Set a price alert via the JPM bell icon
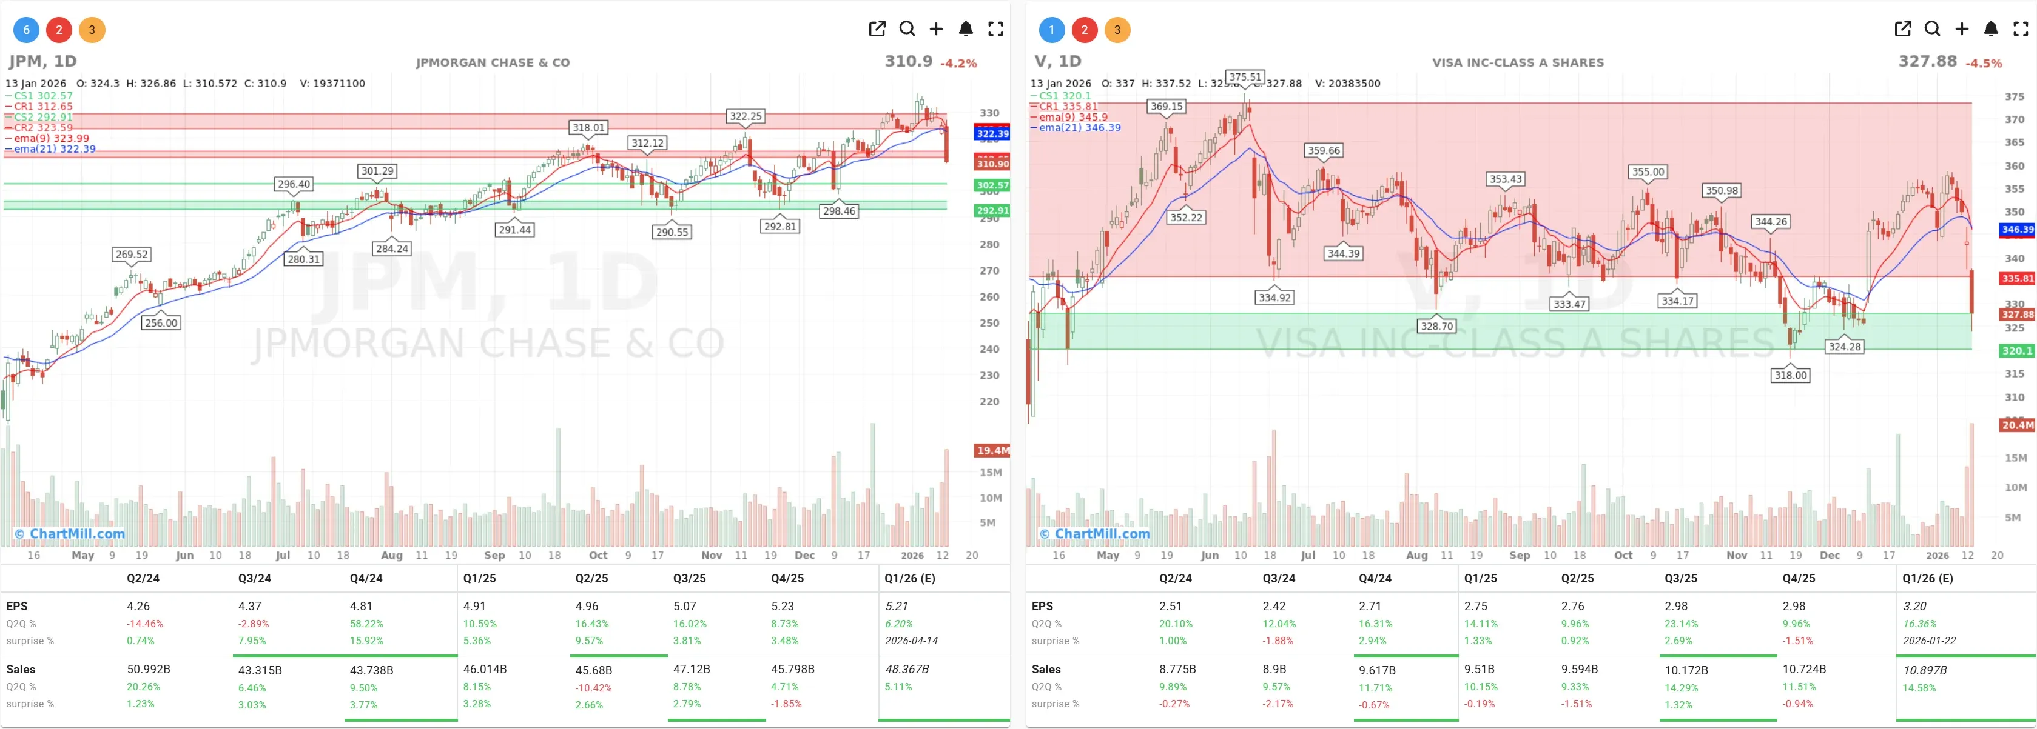The image size is (2037, 729). [966, 28]
